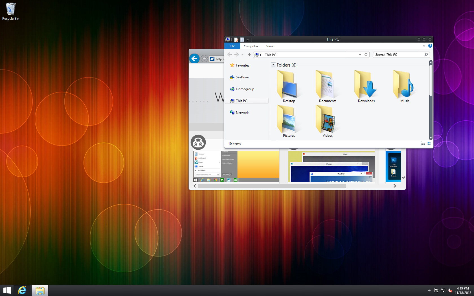
Task: Click the muted volume icon in tray
Action: click(x=450, y=290)
